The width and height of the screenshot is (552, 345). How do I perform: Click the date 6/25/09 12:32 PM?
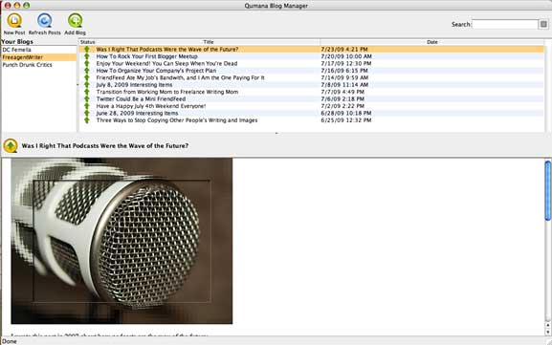(x=345, y=119)
